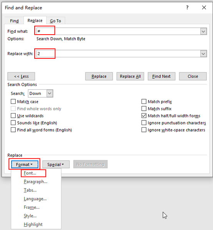Screen dimensions: 213x230
Task: Tick the Match prefix checkbox
Action: click(x=144, y=102)
